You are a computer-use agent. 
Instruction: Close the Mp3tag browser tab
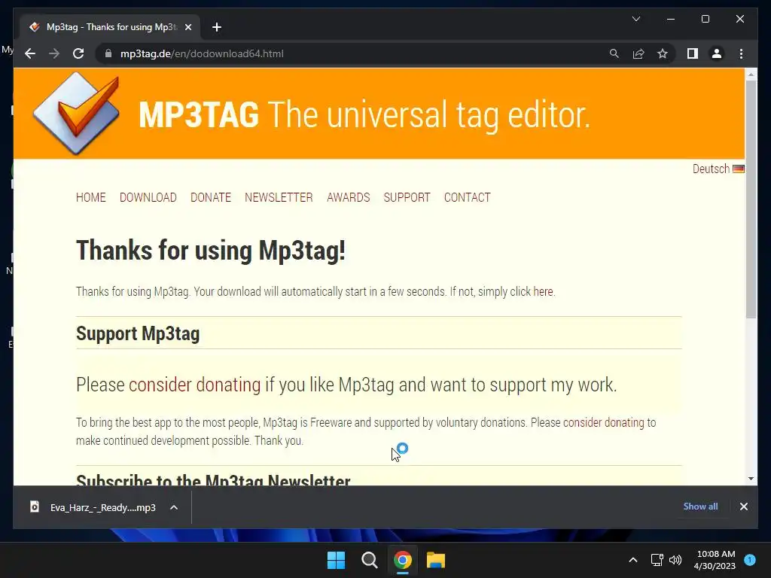(187, 28)
